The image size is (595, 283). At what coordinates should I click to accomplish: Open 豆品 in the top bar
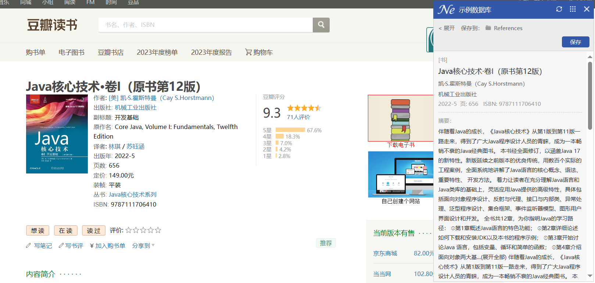[x=133, y=3]
